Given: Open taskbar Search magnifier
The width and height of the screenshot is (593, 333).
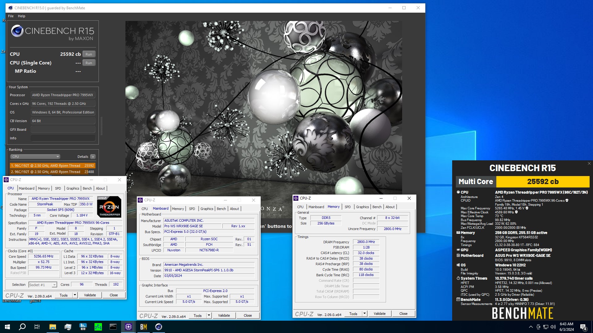Looking at the screenshot, I should click(22, 327).
